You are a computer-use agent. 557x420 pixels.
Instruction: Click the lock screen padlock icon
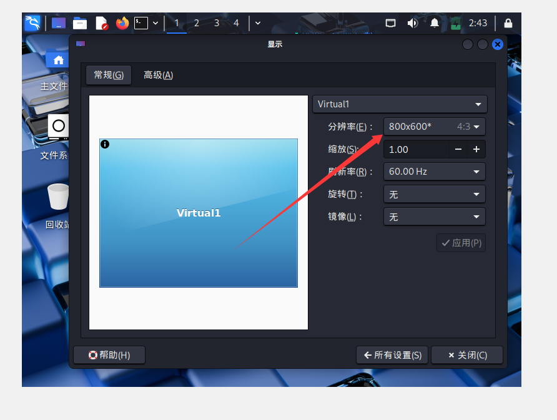508,23
